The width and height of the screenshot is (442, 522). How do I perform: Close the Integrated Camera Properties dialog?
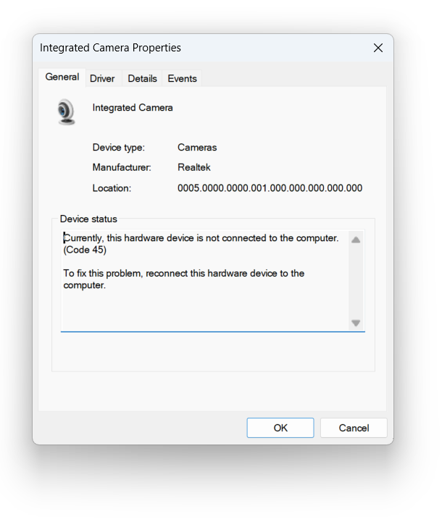pos(378,48)
